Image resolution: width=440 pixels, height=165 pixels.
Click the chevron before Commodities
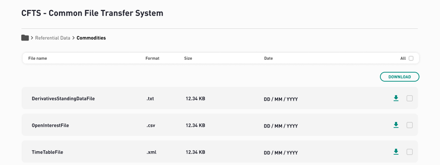[x=73, y=38]
